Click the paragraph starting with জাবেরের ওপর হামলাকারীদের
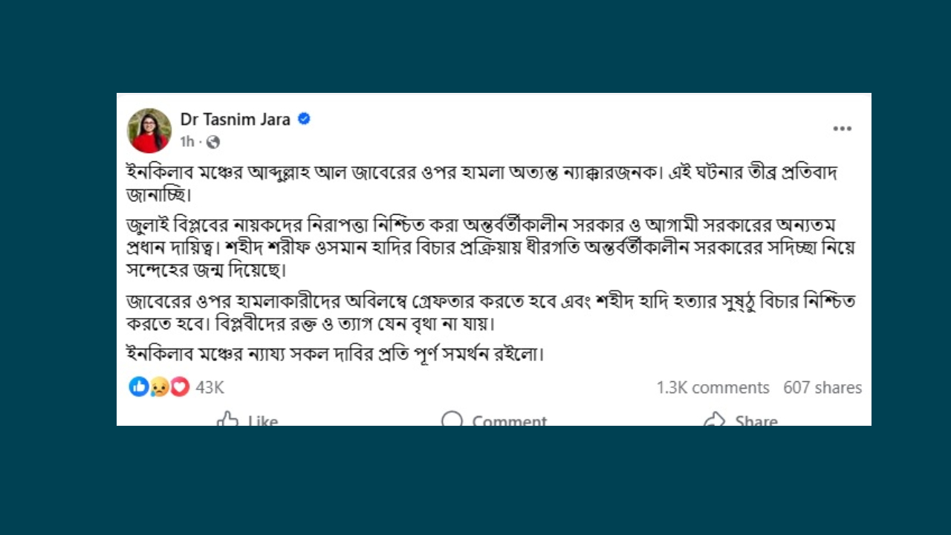Viewport: 951px width, 535px height. pos(490,313)
